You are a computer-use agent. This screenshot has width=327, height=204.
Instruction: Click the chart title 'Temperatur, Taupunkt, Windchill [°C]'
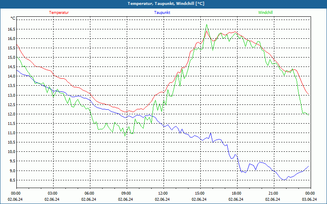[166, 4]
